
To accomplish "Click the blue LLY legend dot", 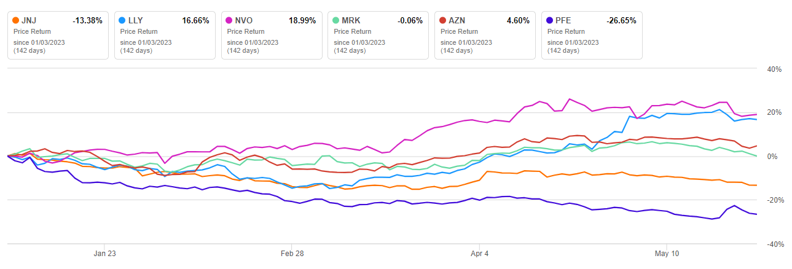I will 123,20.
